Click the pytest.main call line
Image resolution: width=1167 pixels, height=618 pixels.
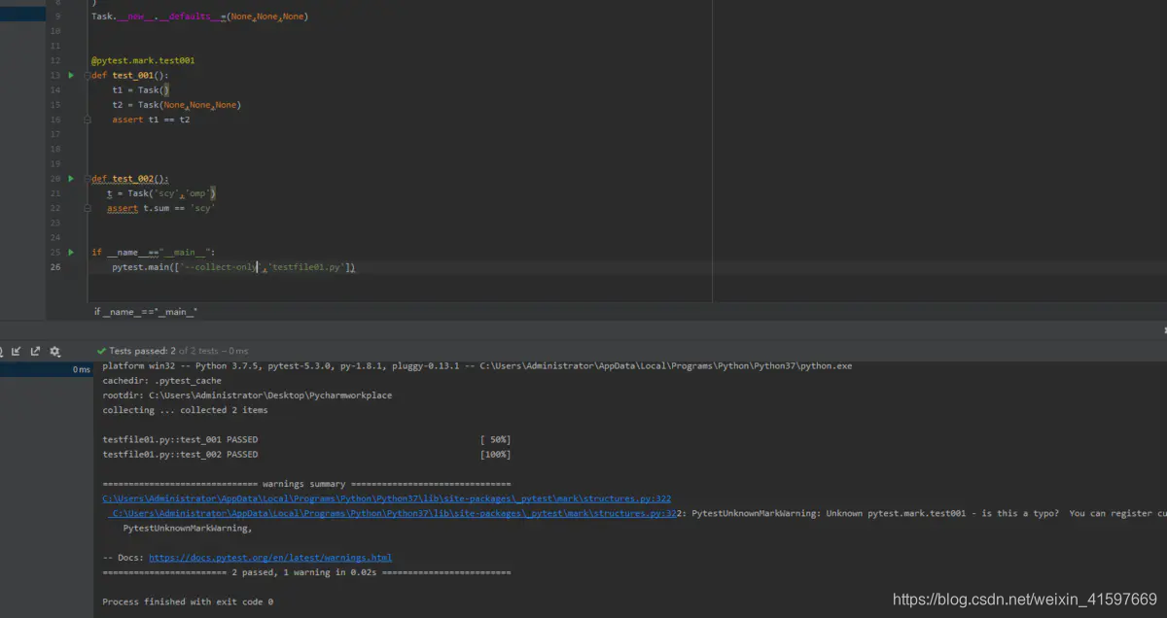coord(234,267)
